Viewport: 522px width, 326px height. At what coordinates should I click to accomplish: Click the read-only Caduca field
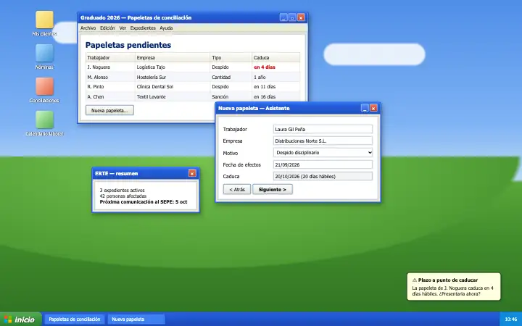tap(323, 176)
